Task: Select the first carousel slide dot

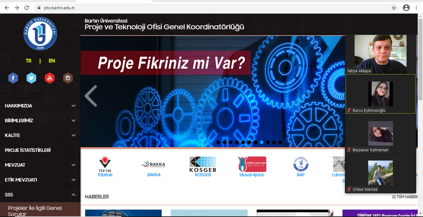Action: (x=218, y=142)
